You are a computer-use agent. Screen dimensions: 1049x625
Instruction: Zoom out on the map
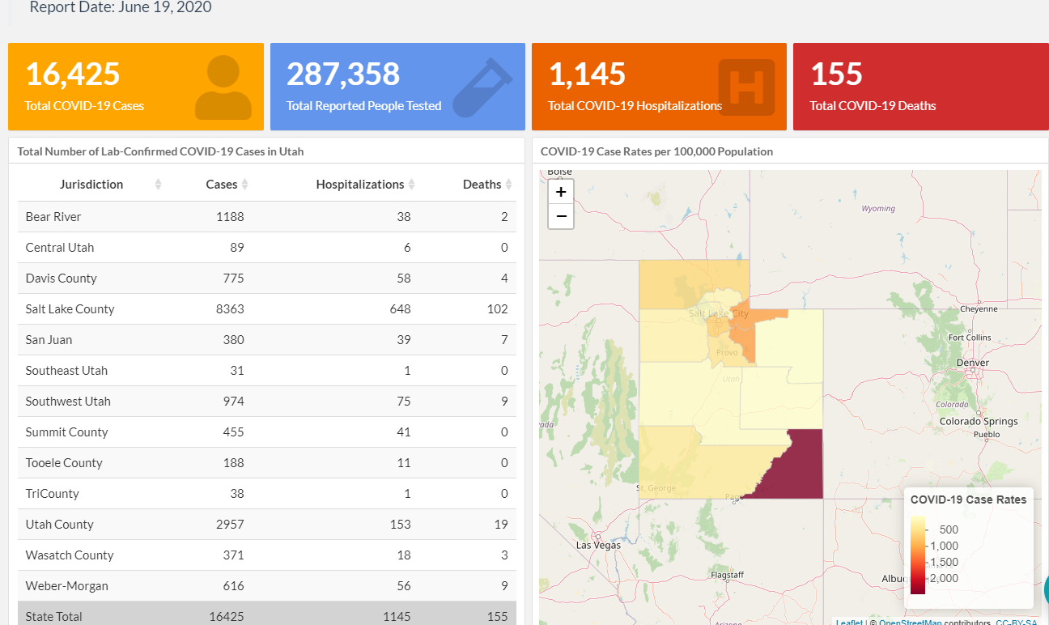[x=561, y=216]
